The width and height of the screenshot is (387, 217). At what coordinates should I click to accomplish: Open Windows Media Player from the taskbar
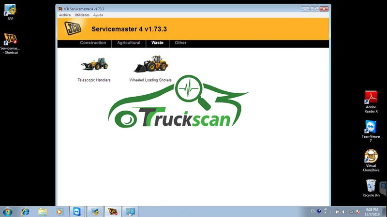click(x=59, y=212)
